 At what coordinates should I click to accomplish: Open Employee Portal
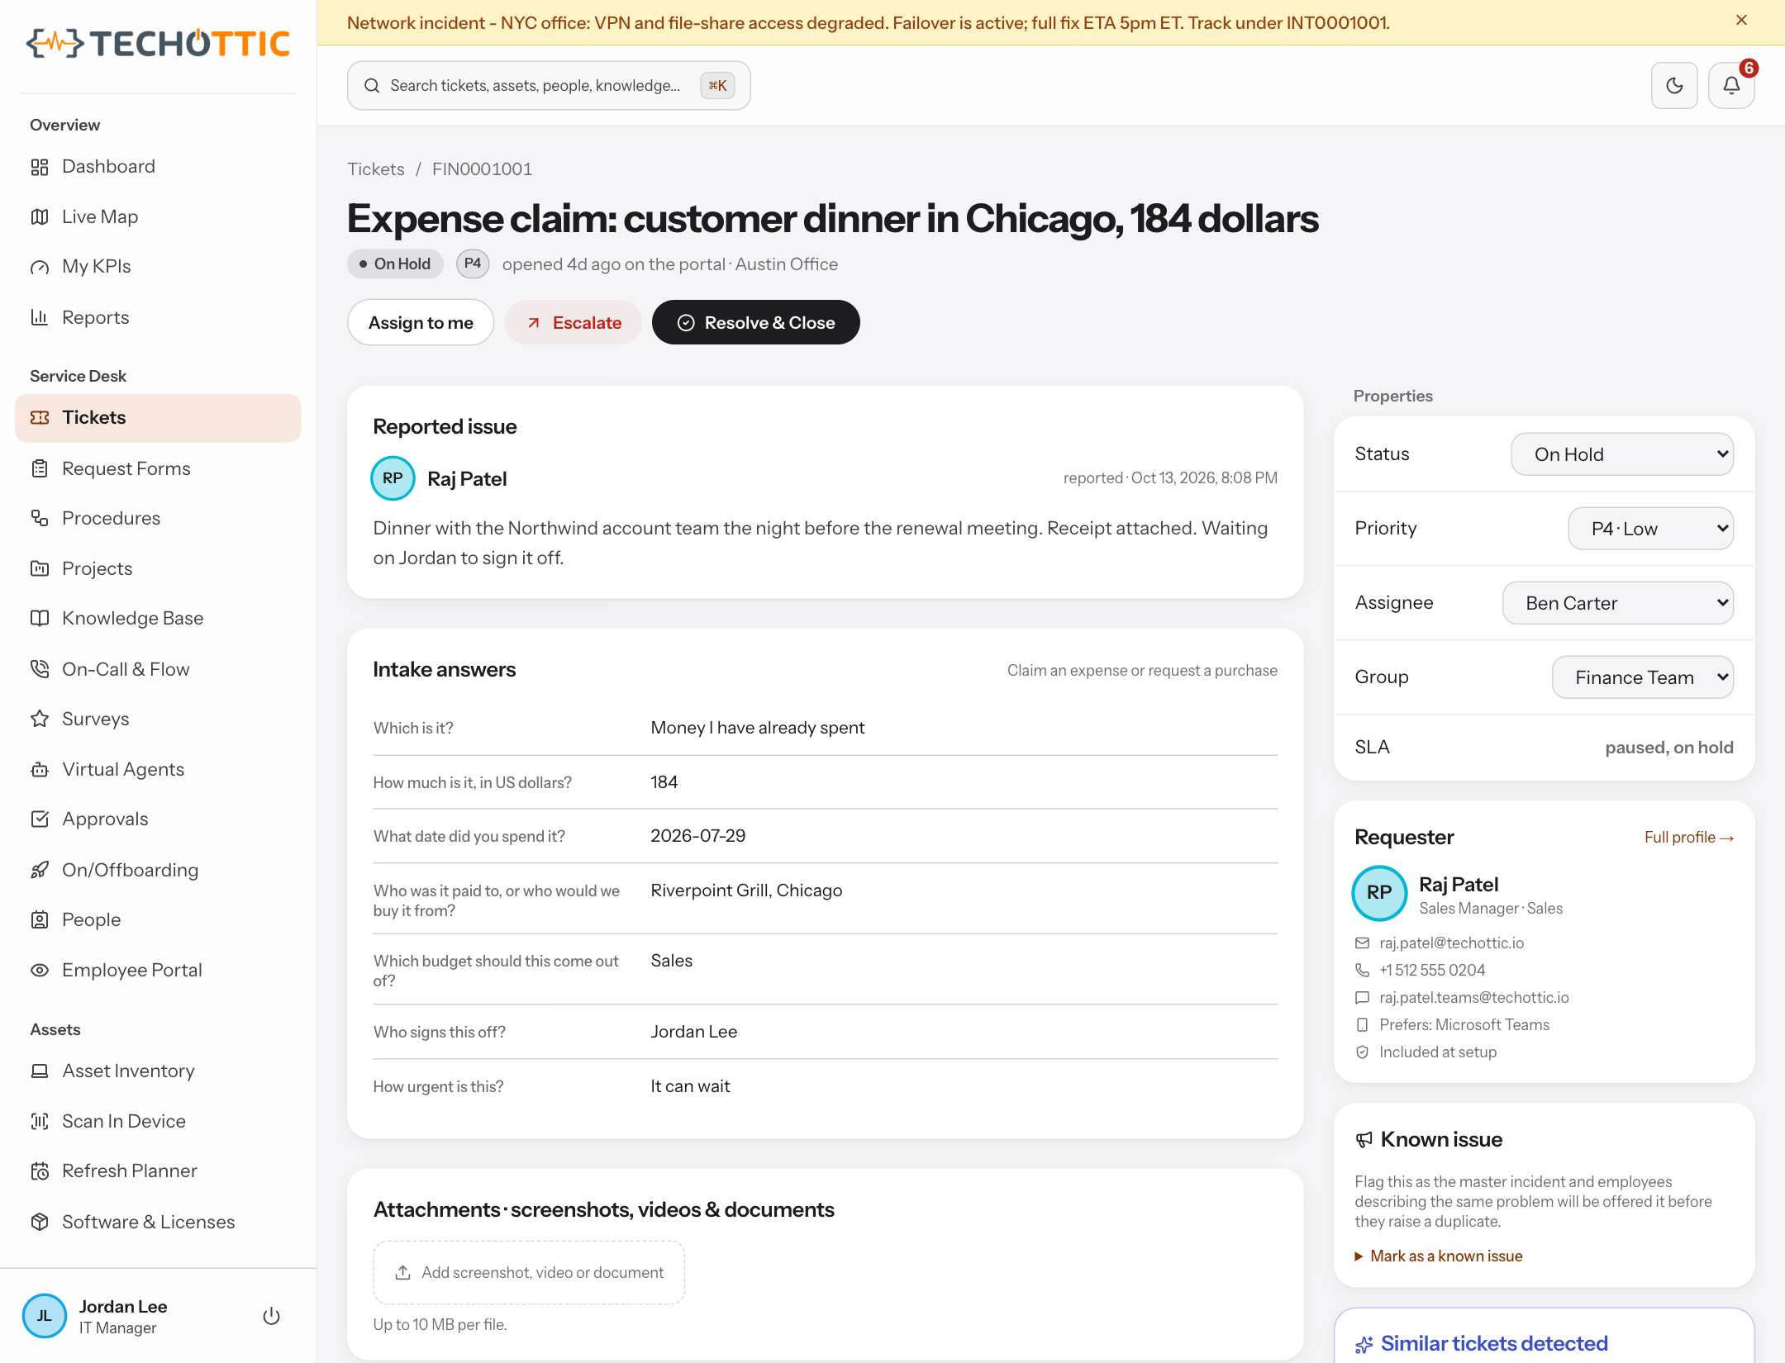coord(158,970)
